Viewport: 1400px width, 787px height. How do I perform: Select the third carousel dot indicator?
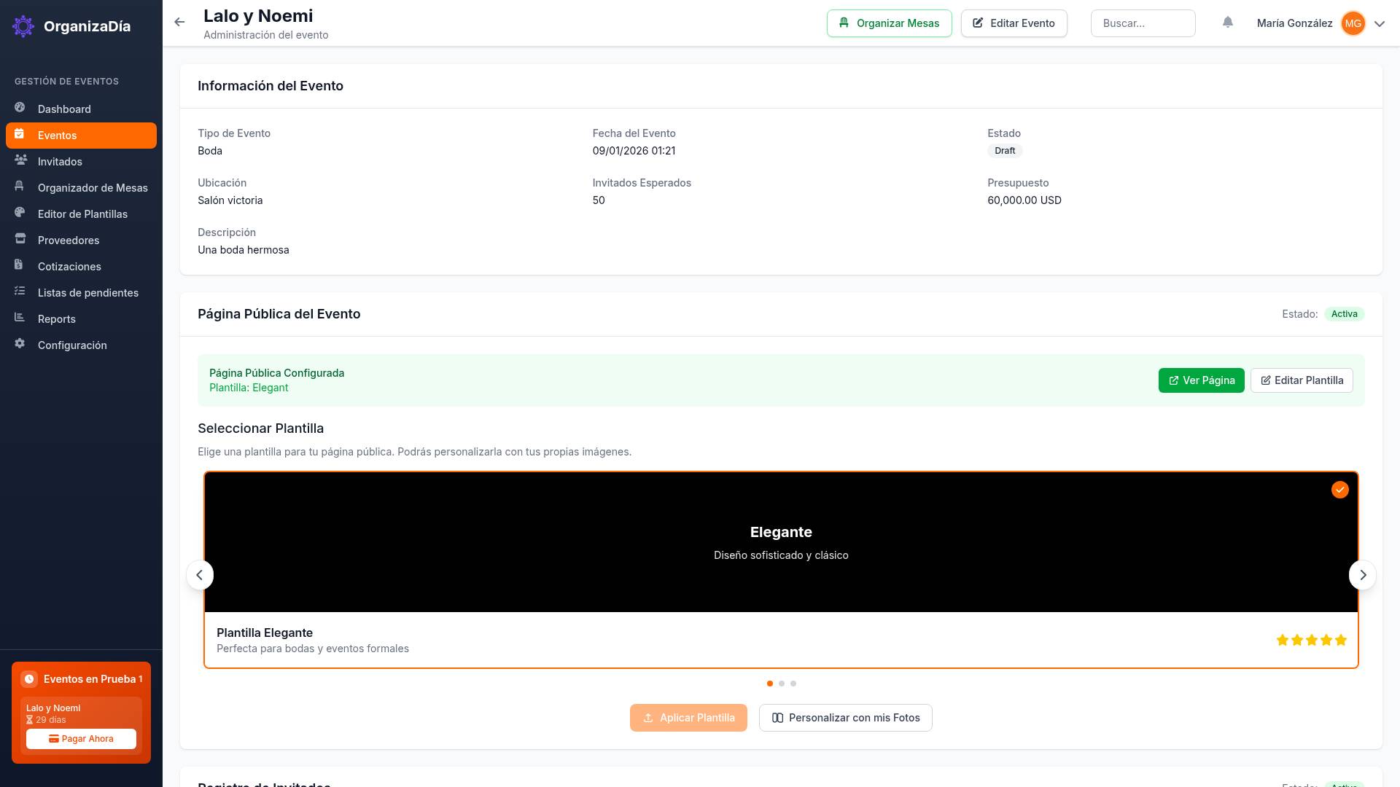click(x=793, y=684)
